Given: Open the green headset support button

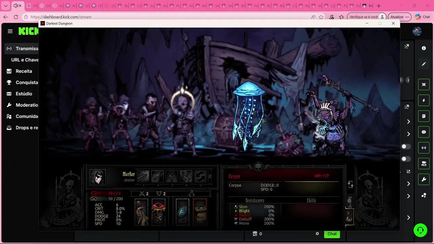Looking at the screenshot, I should click(420, 230).
